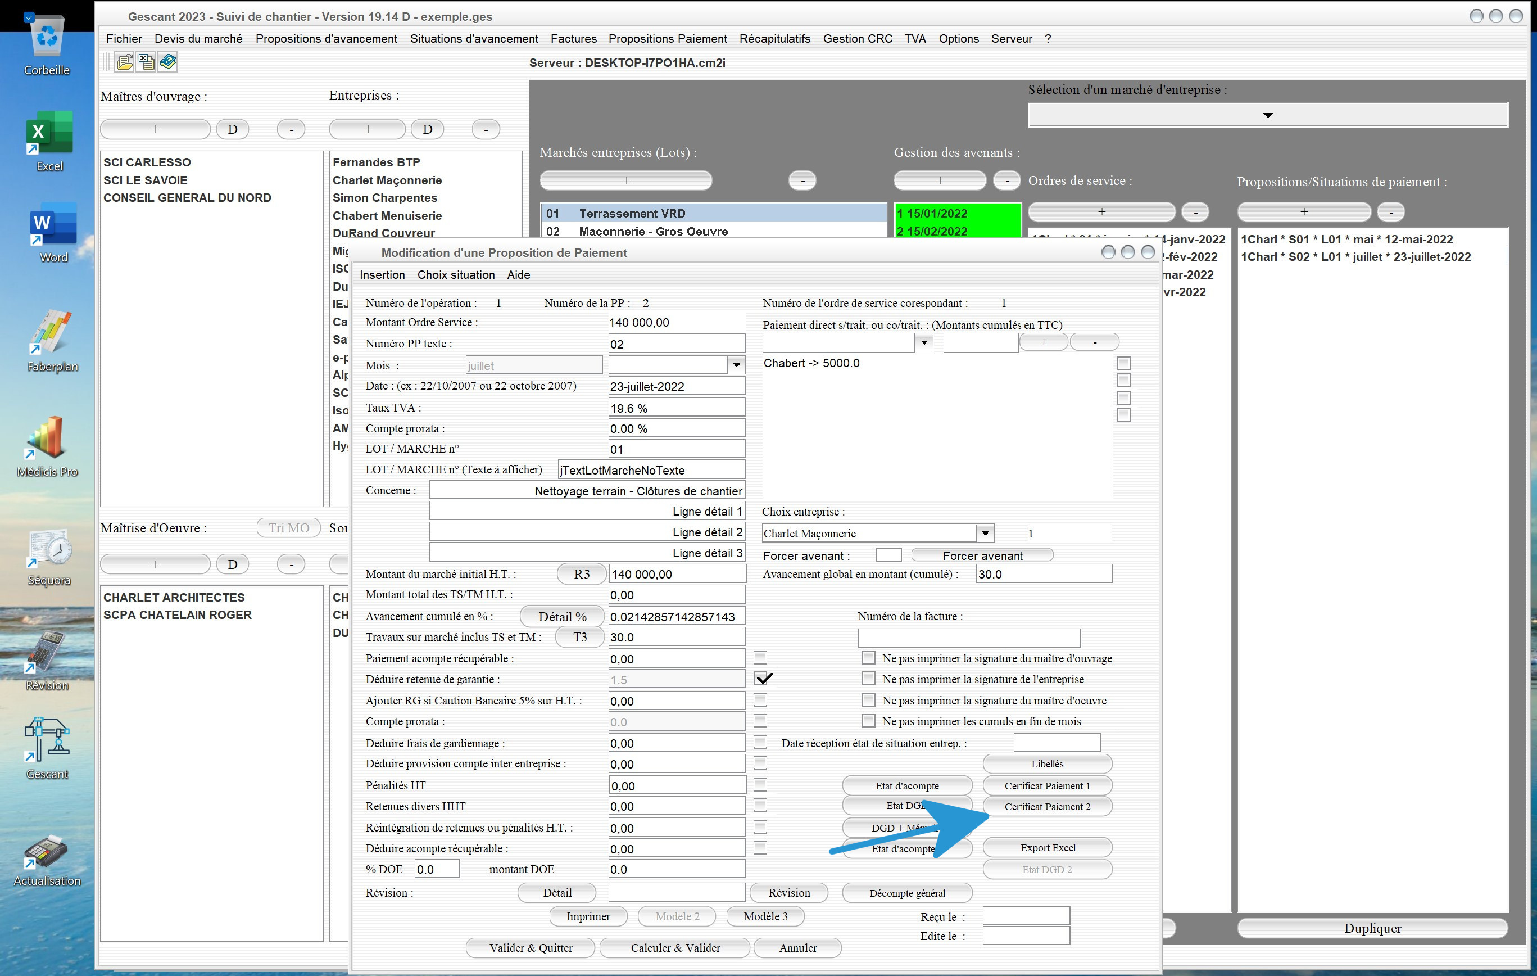Open the Choix situation menu in the dialog

(x=456, y=275)
